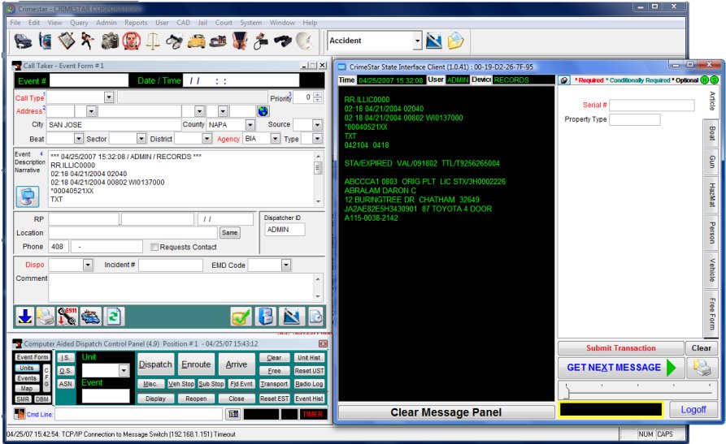
Task: Open the satellite dish icon in toolbar
Action: point(305,41)
